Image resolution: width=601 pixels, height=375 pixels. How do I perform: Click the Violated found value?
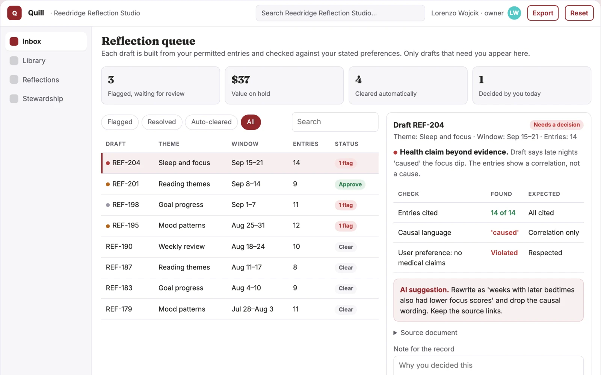point(504,253)
